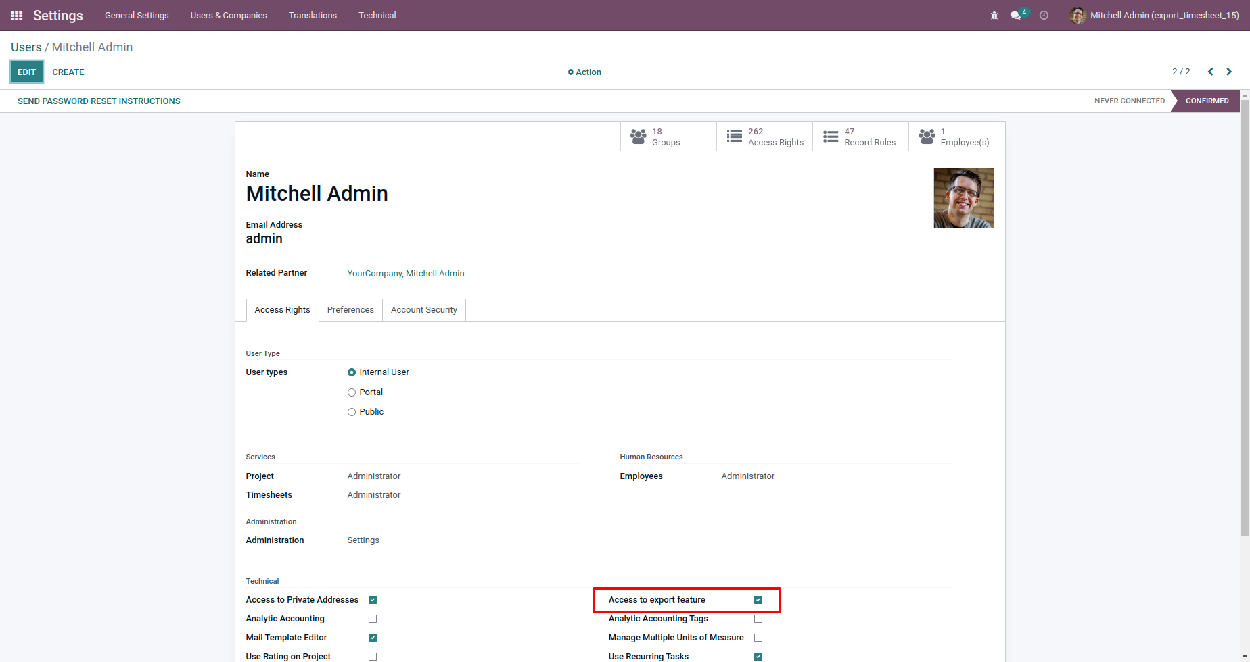Open the Translations menu
Viewport: 1250px width, 662px height.
tap(312, 15)
